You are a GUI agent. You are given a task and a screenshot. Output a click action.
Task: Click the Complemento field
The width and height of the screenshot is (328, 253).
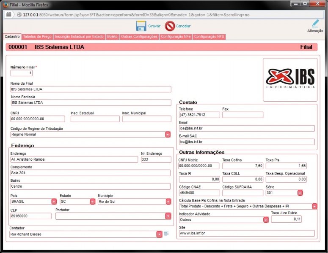click(x=91, y=173)
